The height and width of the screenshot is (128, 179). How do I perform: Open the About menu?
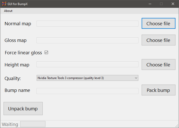[x=8, y=11]
